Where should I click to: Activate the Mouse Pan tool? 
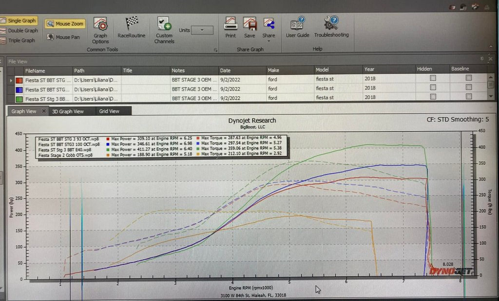point(63,37)
